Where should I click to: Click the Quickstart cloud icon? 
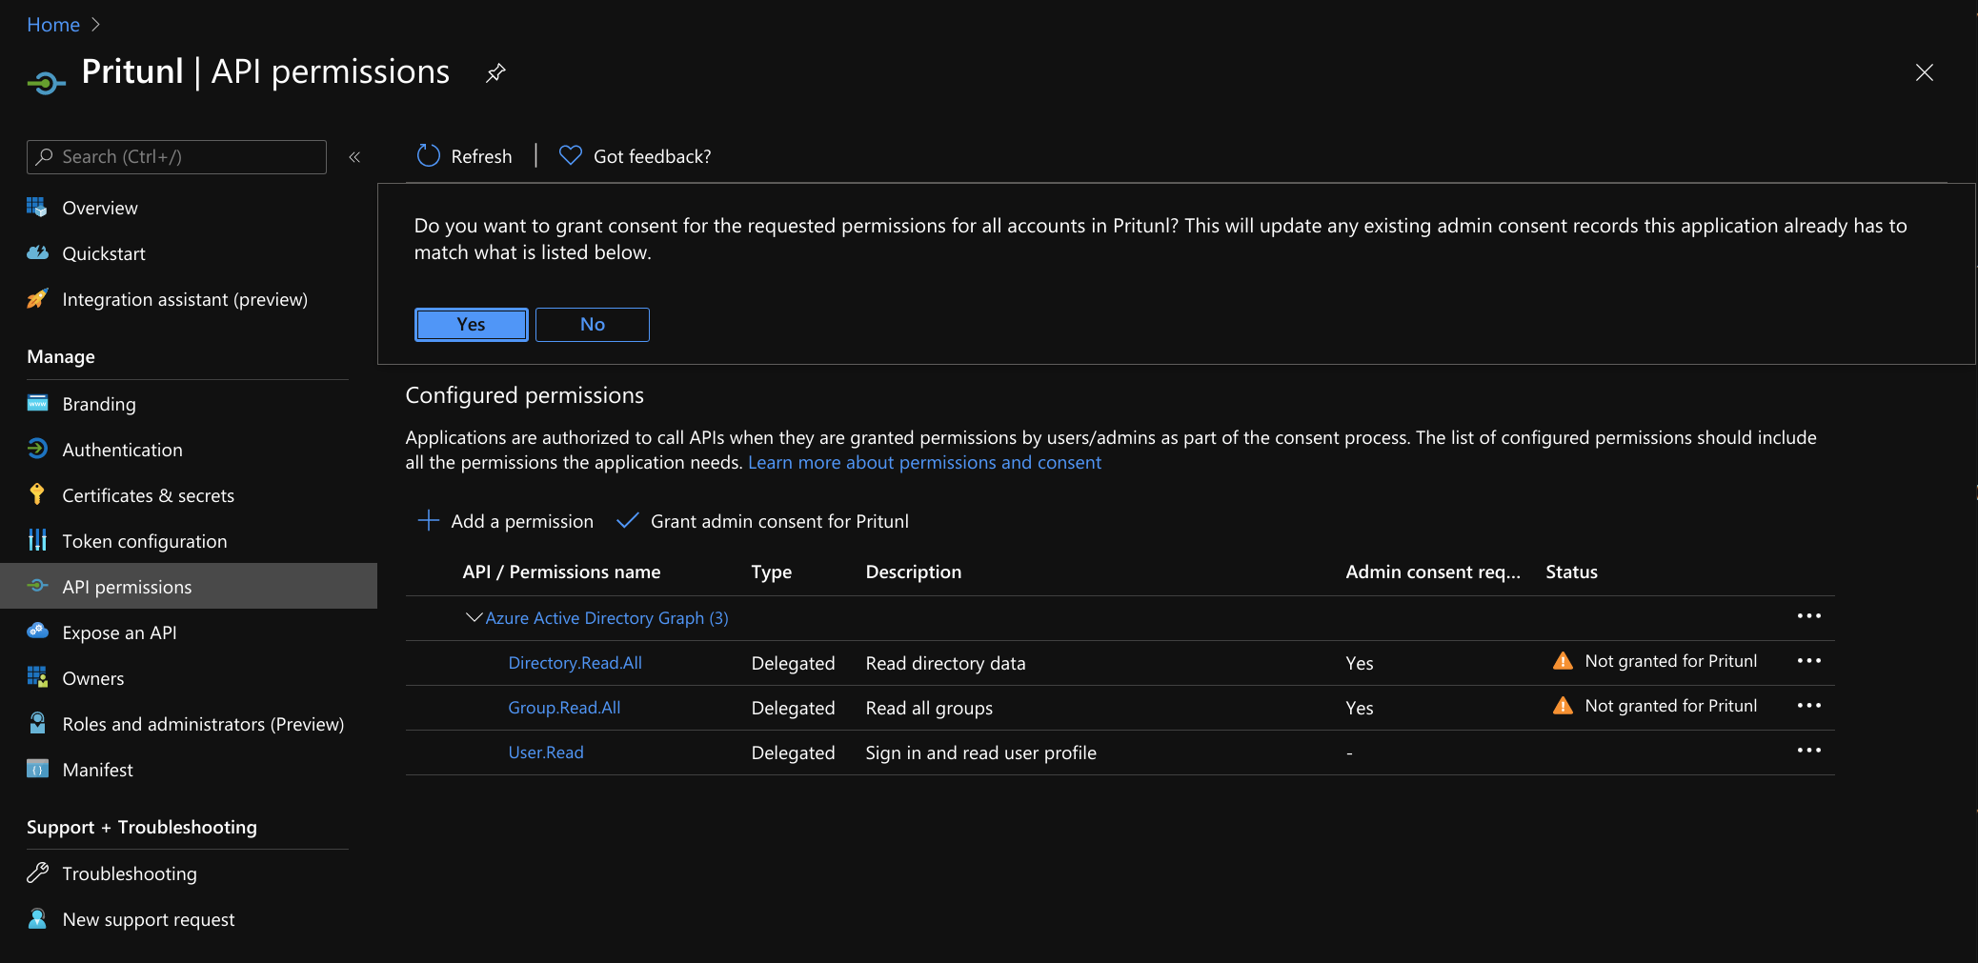37,252
